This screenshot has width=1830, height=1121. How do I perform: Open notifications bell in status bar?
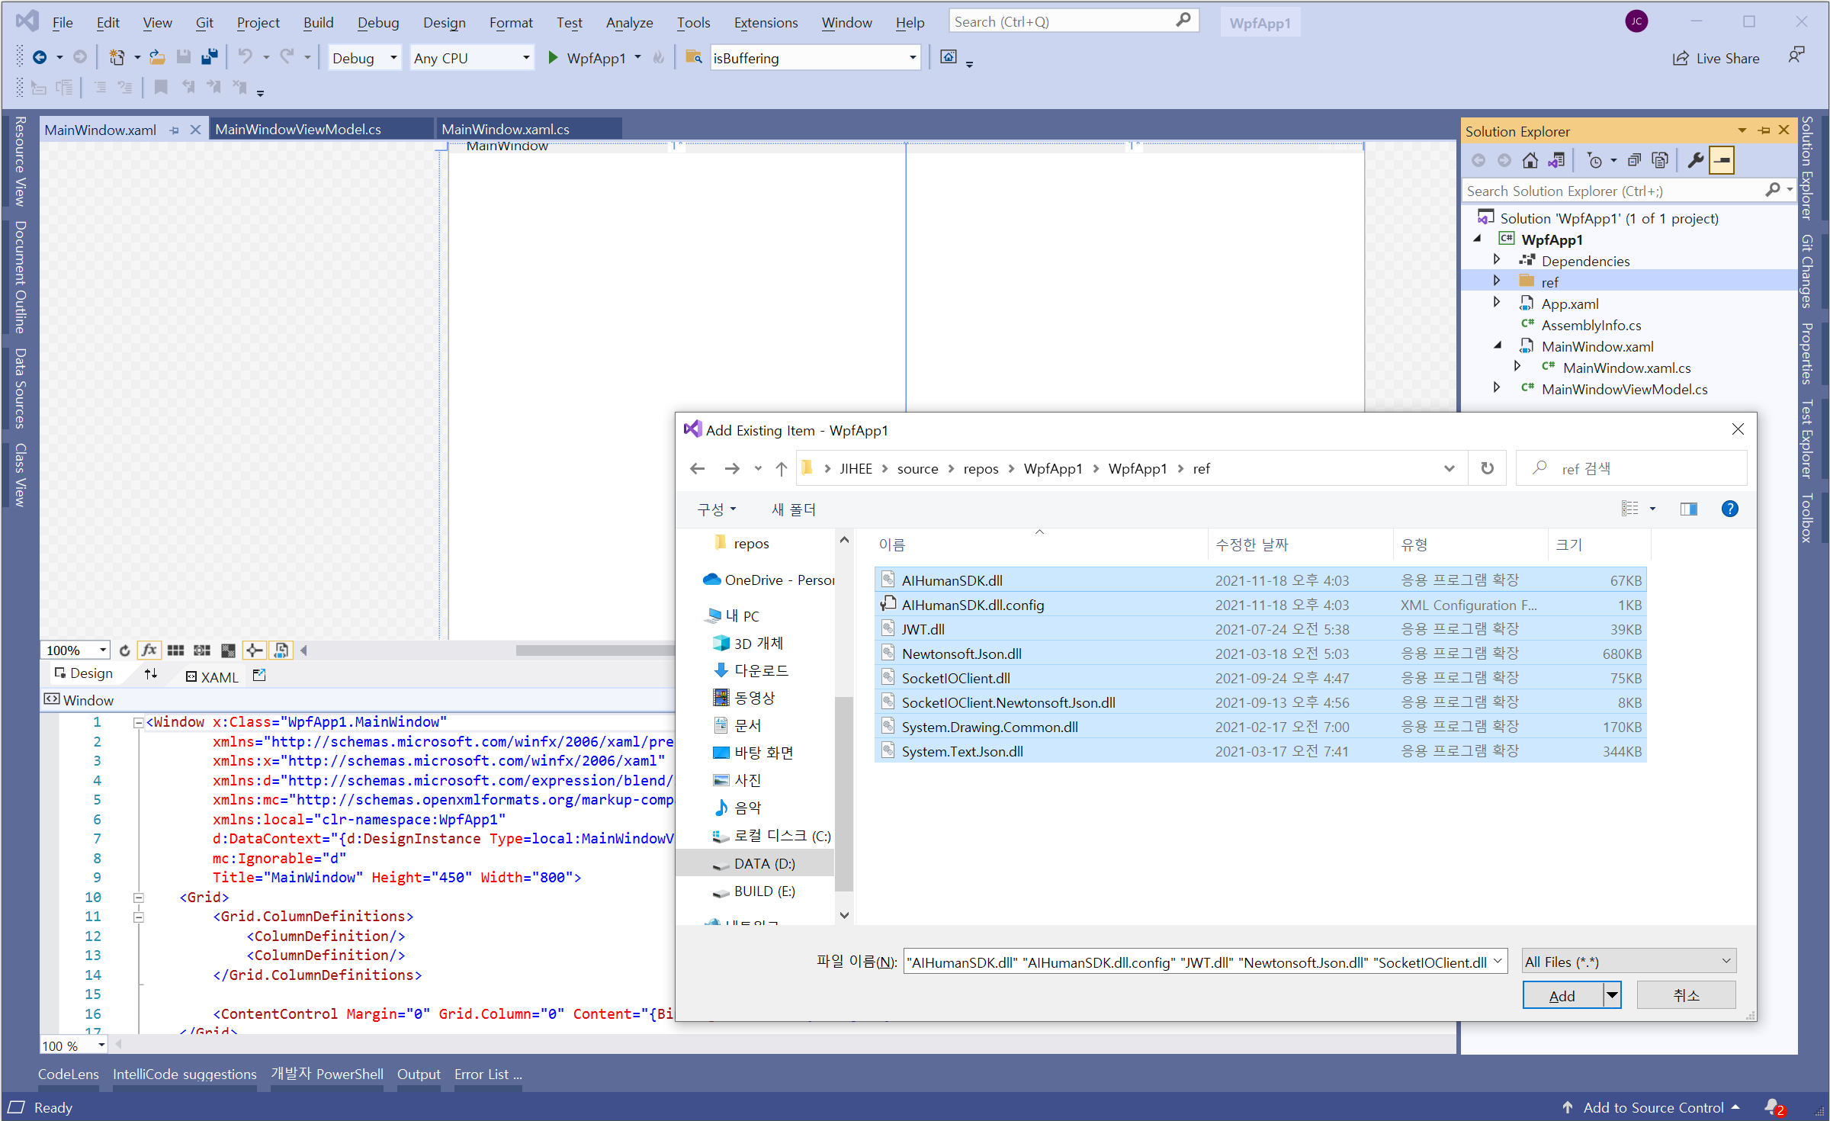[1773, 1107]
